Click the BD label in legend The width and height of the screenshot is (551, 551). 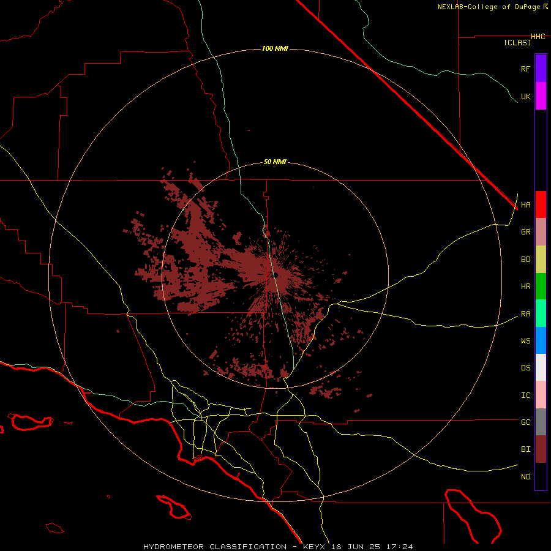pyautogui.click(x=525, y=260)
